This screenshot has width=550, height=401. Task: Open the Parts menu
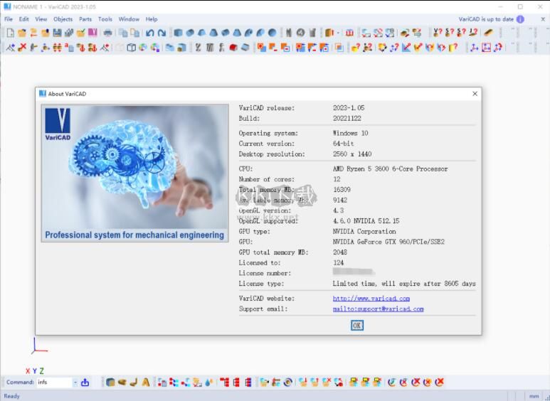85,19
